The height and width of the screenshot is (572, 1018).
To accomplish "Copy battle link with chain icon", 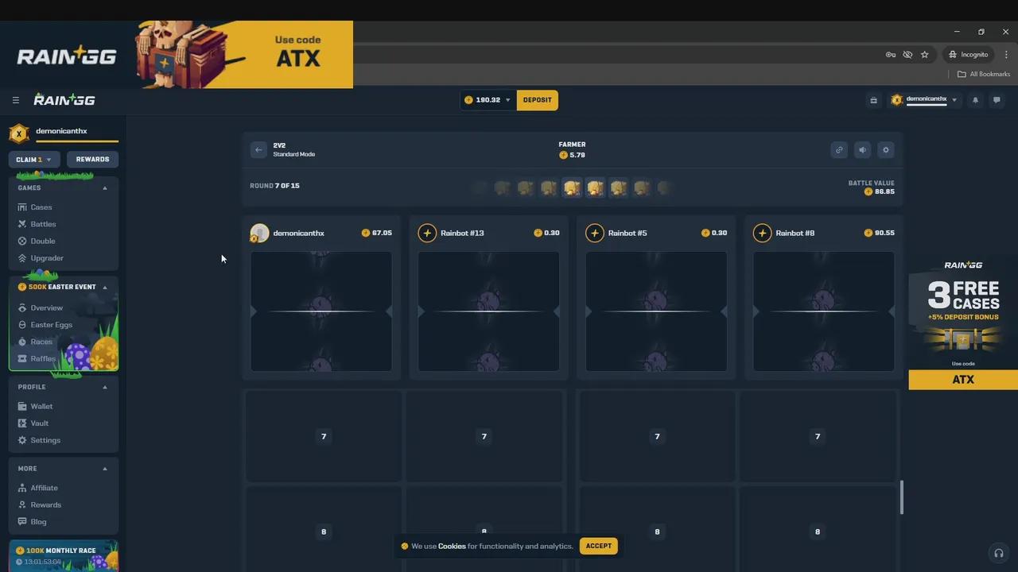I will 839,149.
